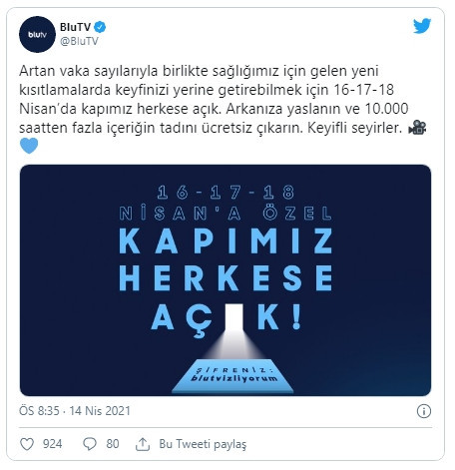Open the Kapımız Herkese Açık image

tap(226, 280)
